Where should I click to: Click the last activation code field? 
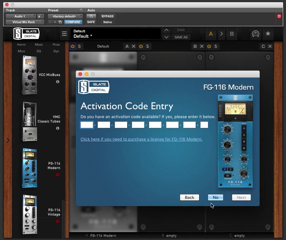204,125
